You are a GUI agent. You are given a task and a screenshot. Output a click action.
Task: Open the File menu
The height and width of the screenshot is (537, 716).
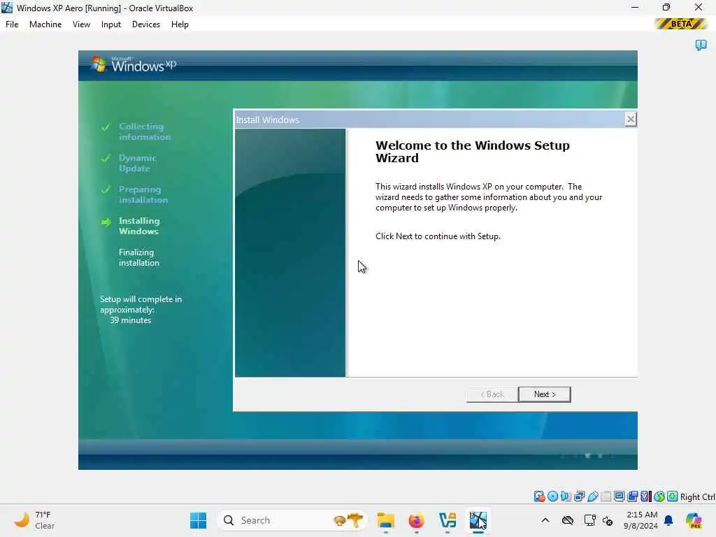[x=12, y=24]
